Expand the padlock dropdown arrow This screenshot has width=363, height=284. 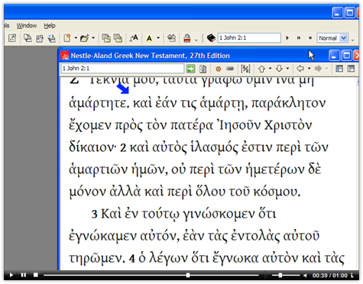point(196,40)
